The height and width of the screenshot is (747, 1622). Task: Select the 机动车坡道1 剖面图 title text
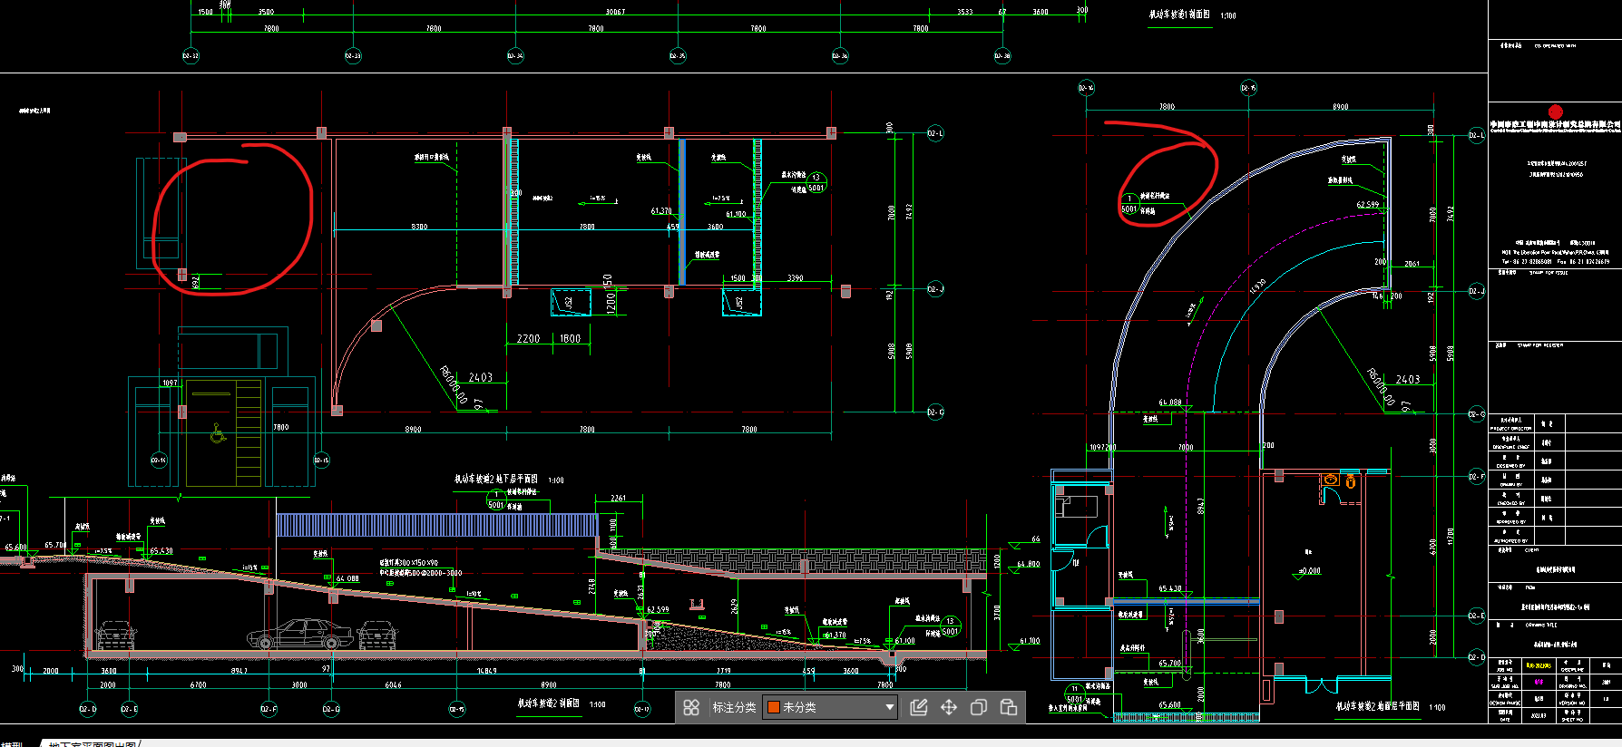click(1179, 15)
